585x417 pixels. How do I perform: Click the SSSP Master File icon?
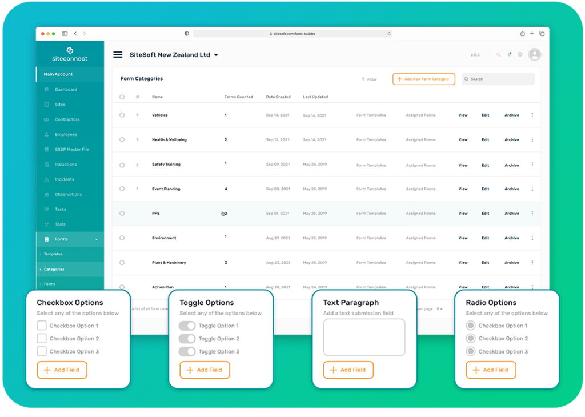47,150
